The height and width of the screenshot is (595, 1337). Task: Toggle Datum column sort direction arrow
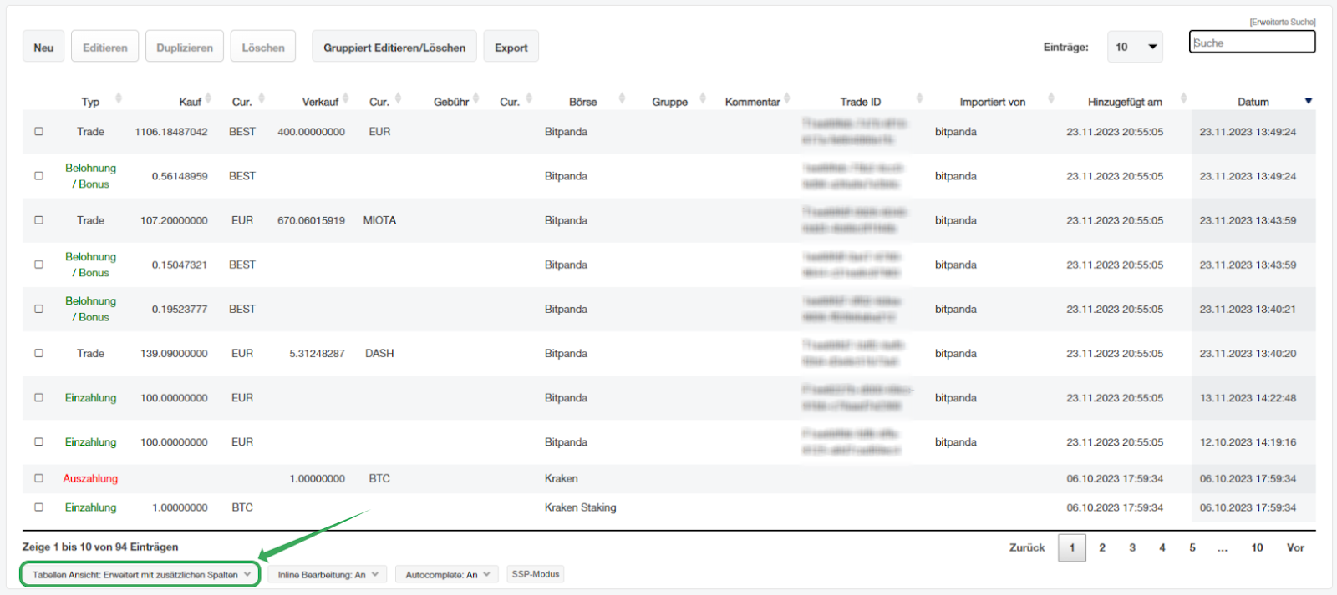tap(1309, 101)
